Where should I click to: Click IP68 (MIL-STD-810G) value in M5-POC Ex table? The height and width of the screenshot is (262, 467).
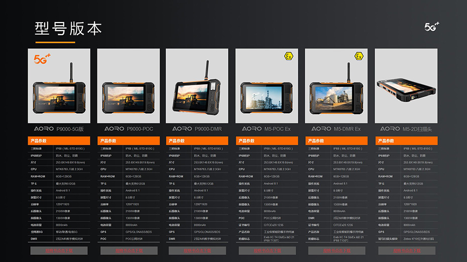[278, 148]
